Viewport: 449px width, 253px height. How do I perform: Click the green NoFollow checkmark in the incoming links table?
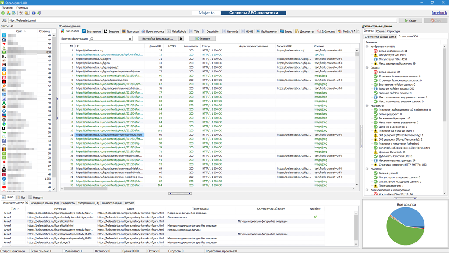point(315,217)
